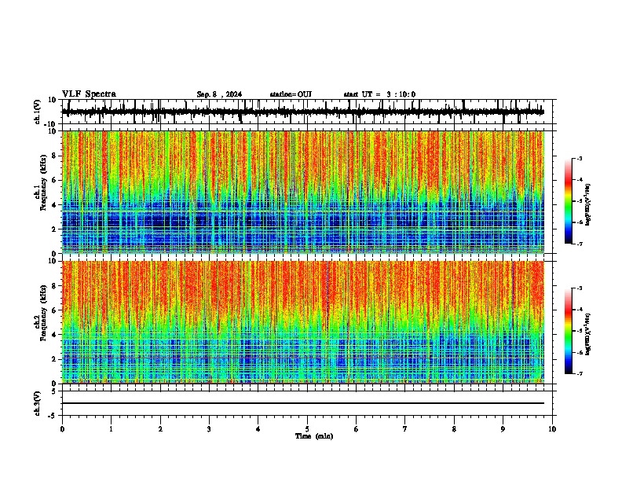Click the "-3" label on ch.2 color bar
This screenshot has width=622, height=481.
(x=580, y=288)
